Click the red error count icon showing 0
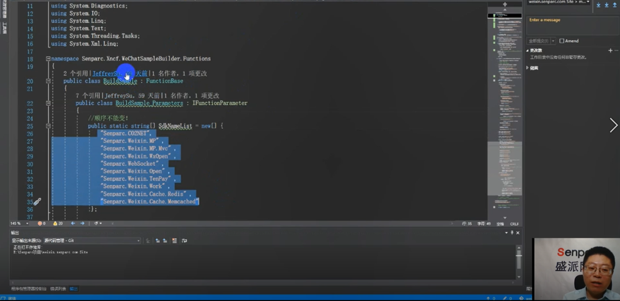 (x=40, y=224)
